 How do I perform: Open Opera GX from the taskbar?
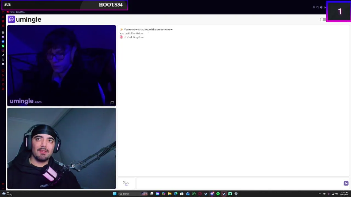(200, 194)
